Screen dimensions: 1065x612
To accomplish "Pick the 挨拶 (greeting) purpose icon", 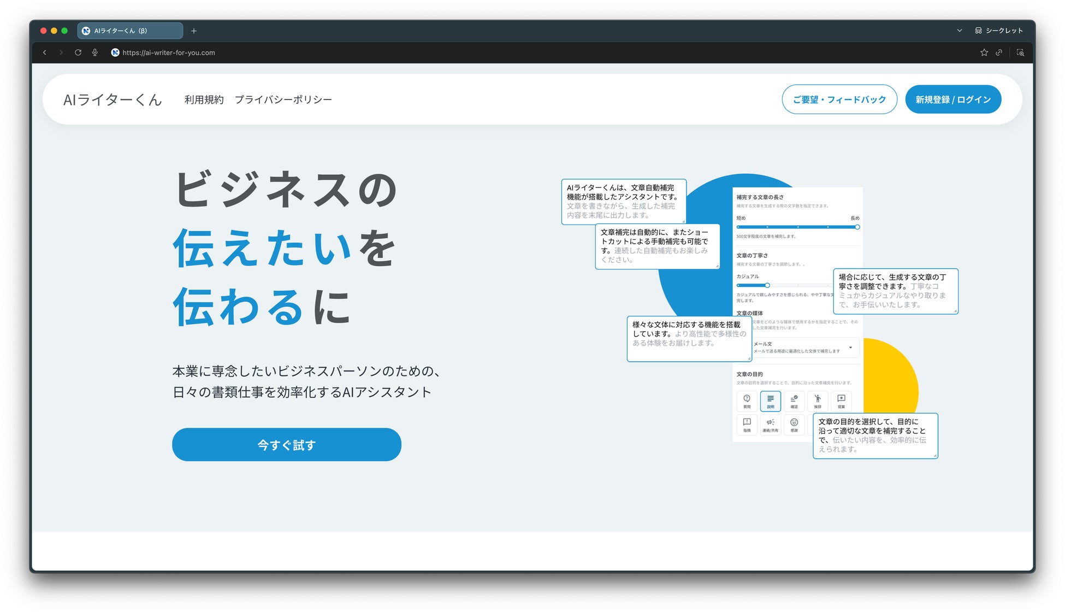I will 818,401.
